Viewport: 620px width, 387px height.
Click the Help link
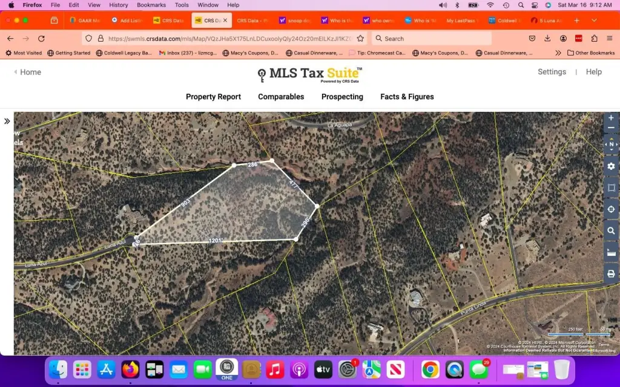point(593,72)
